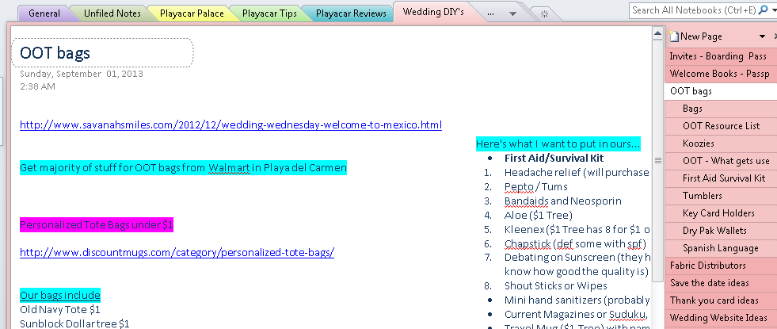The image size is (777, 329).
Task: Click the 'Headache relief' list item
Action: pyautogui.click(x=577, y=172)
